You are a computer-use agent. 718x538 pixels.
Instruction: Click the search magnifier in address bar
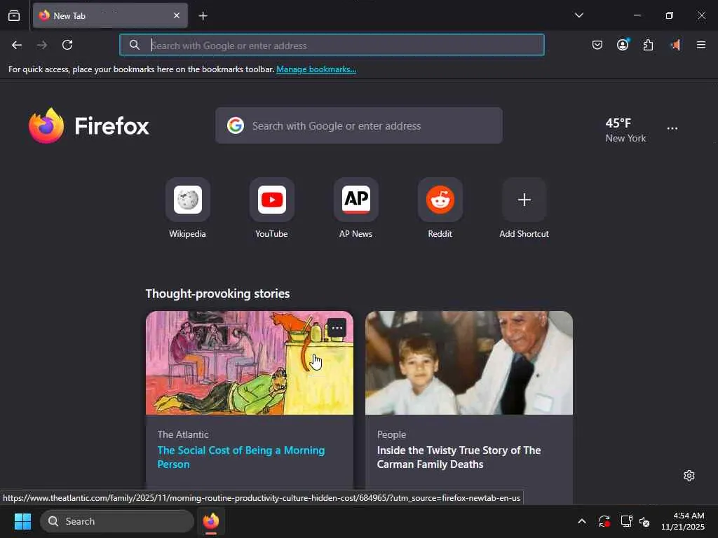134,45
